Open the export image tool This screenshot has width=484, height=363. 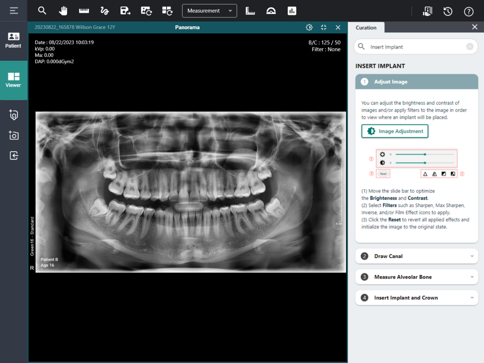point(125,10)
